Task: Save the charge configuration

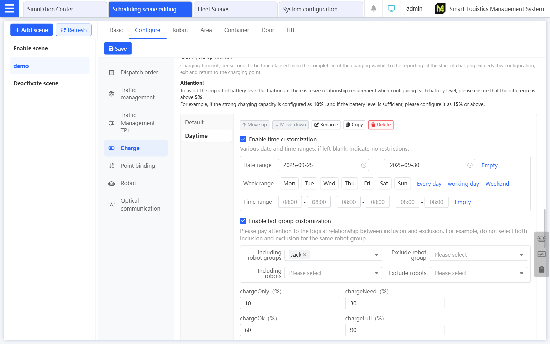Action: [117, 49]
